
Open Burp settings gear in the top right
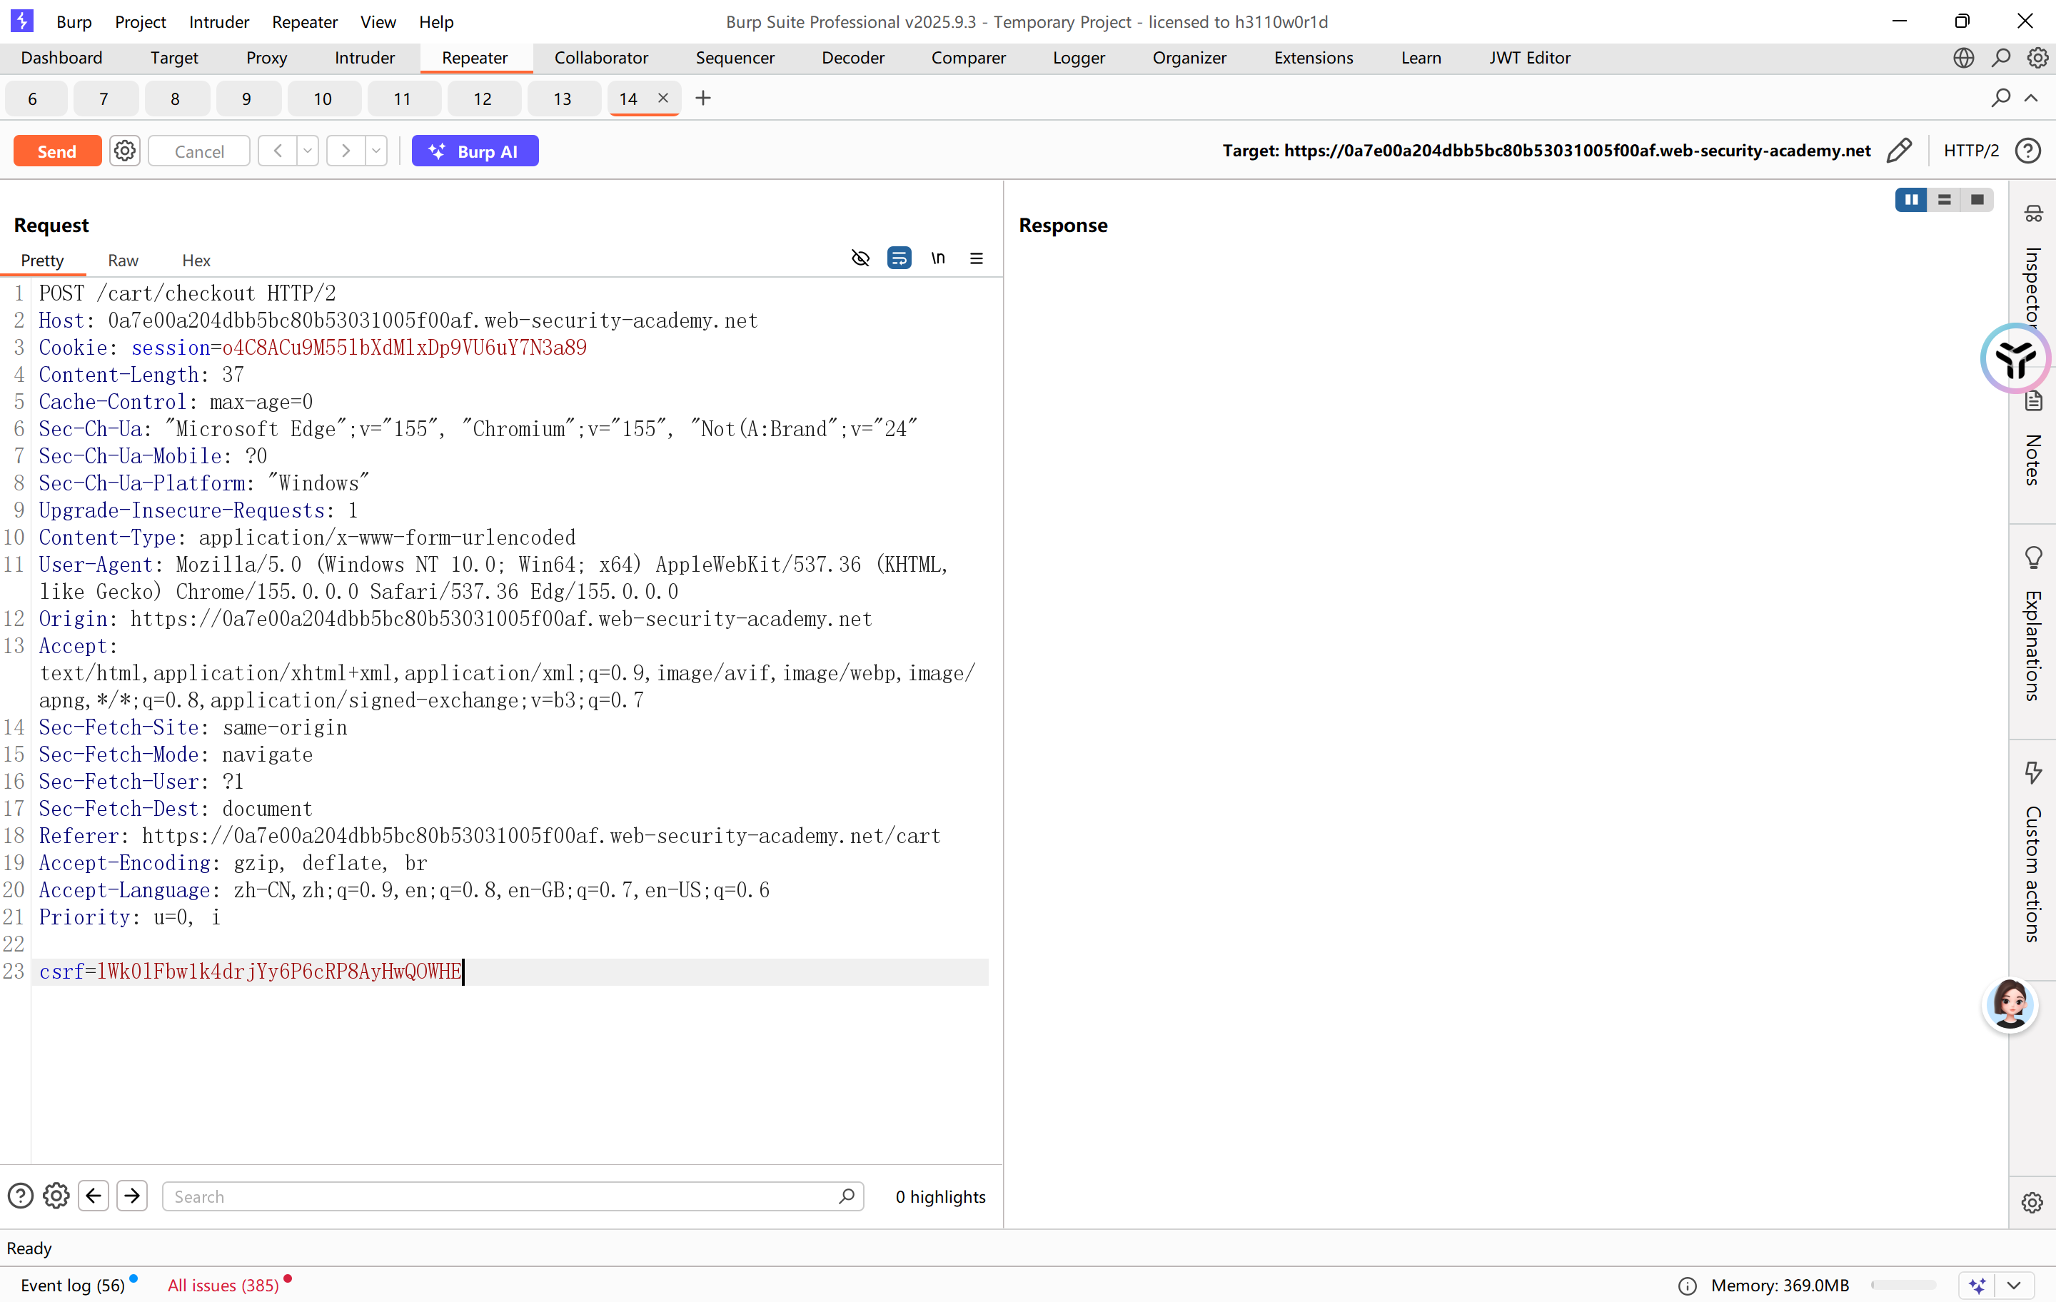[2038, 58]
